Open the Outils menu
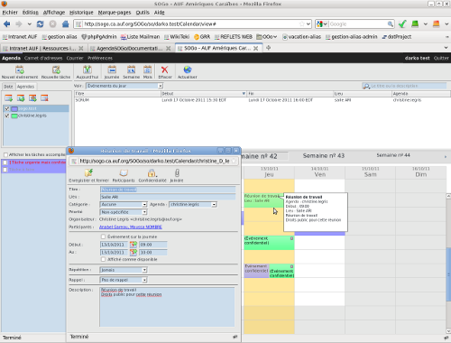Screen dimensions: 451x343 point(143,13)
